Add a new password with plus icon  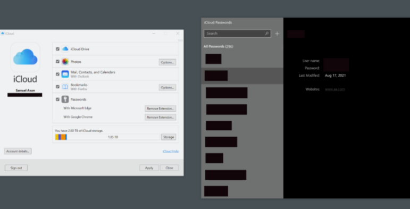277,34
